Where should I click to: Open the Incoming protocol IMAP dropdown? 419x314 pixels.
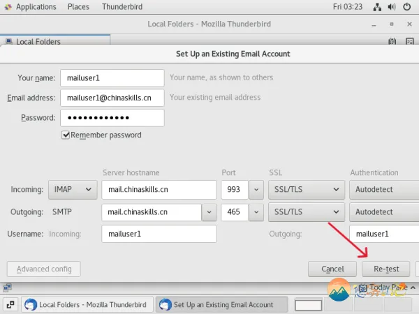[73, 189]
